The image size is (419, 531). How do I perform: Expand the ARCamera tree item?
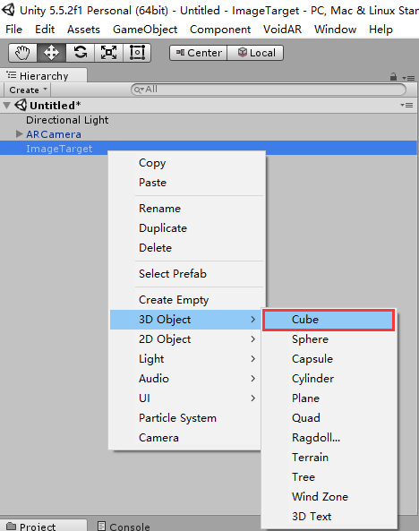click(x=20, y=134)
